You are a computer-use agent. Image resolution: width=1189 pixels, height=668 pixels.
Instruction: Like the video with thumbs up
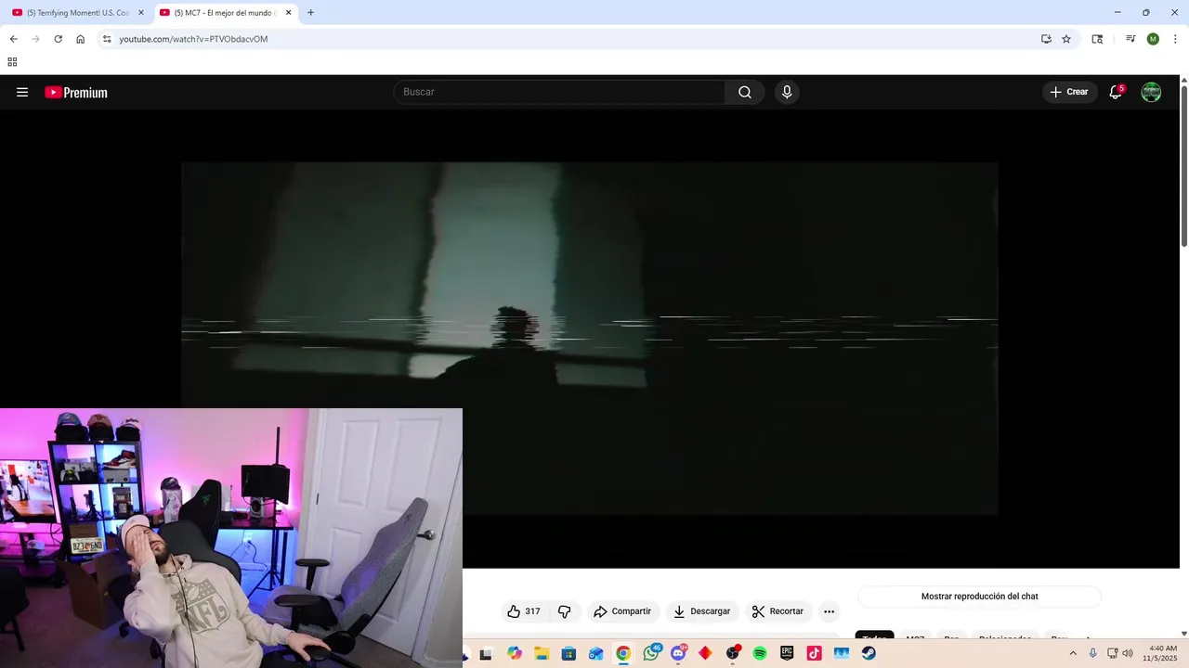click(523, 611)
